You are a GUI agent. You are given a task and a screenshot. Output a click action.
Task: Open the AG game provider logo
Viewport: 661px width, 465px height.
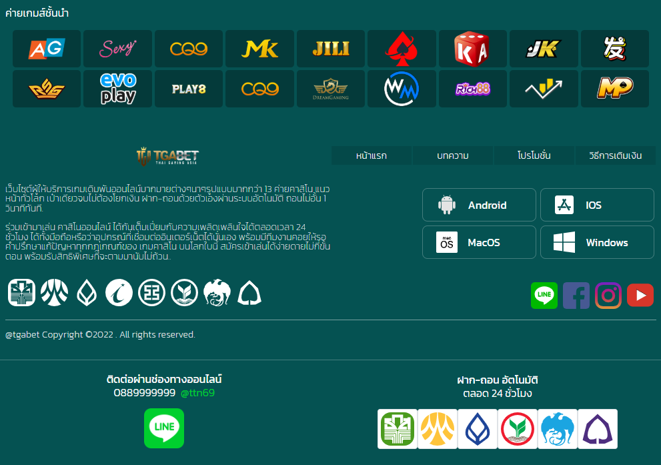[x=47, y=49]
